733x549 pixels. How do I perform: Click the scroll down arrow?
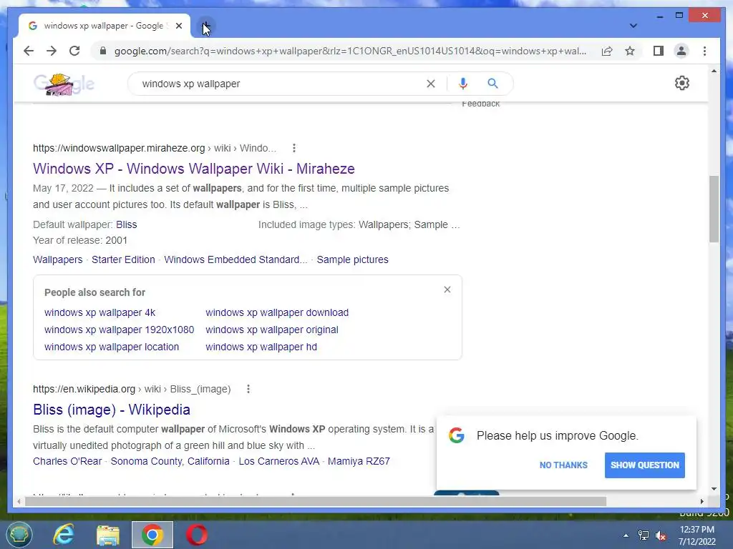point(714,489)
